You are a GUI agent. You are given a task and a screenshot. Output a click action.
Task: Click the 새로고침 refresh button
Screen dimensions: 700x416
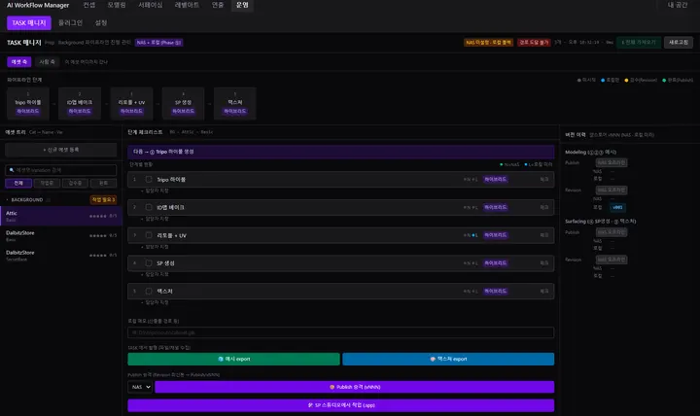[679, 43]
